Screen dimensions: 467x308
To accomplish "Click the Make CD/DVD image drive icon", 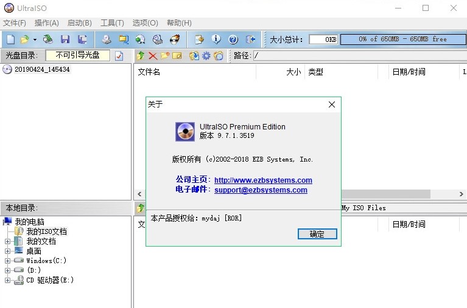I will pyautogui.click(x=107, y=39).
